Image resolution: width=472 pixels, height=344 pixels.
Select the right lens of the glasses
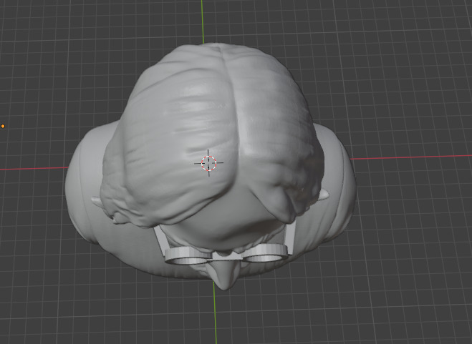click(x=264, y=252)
